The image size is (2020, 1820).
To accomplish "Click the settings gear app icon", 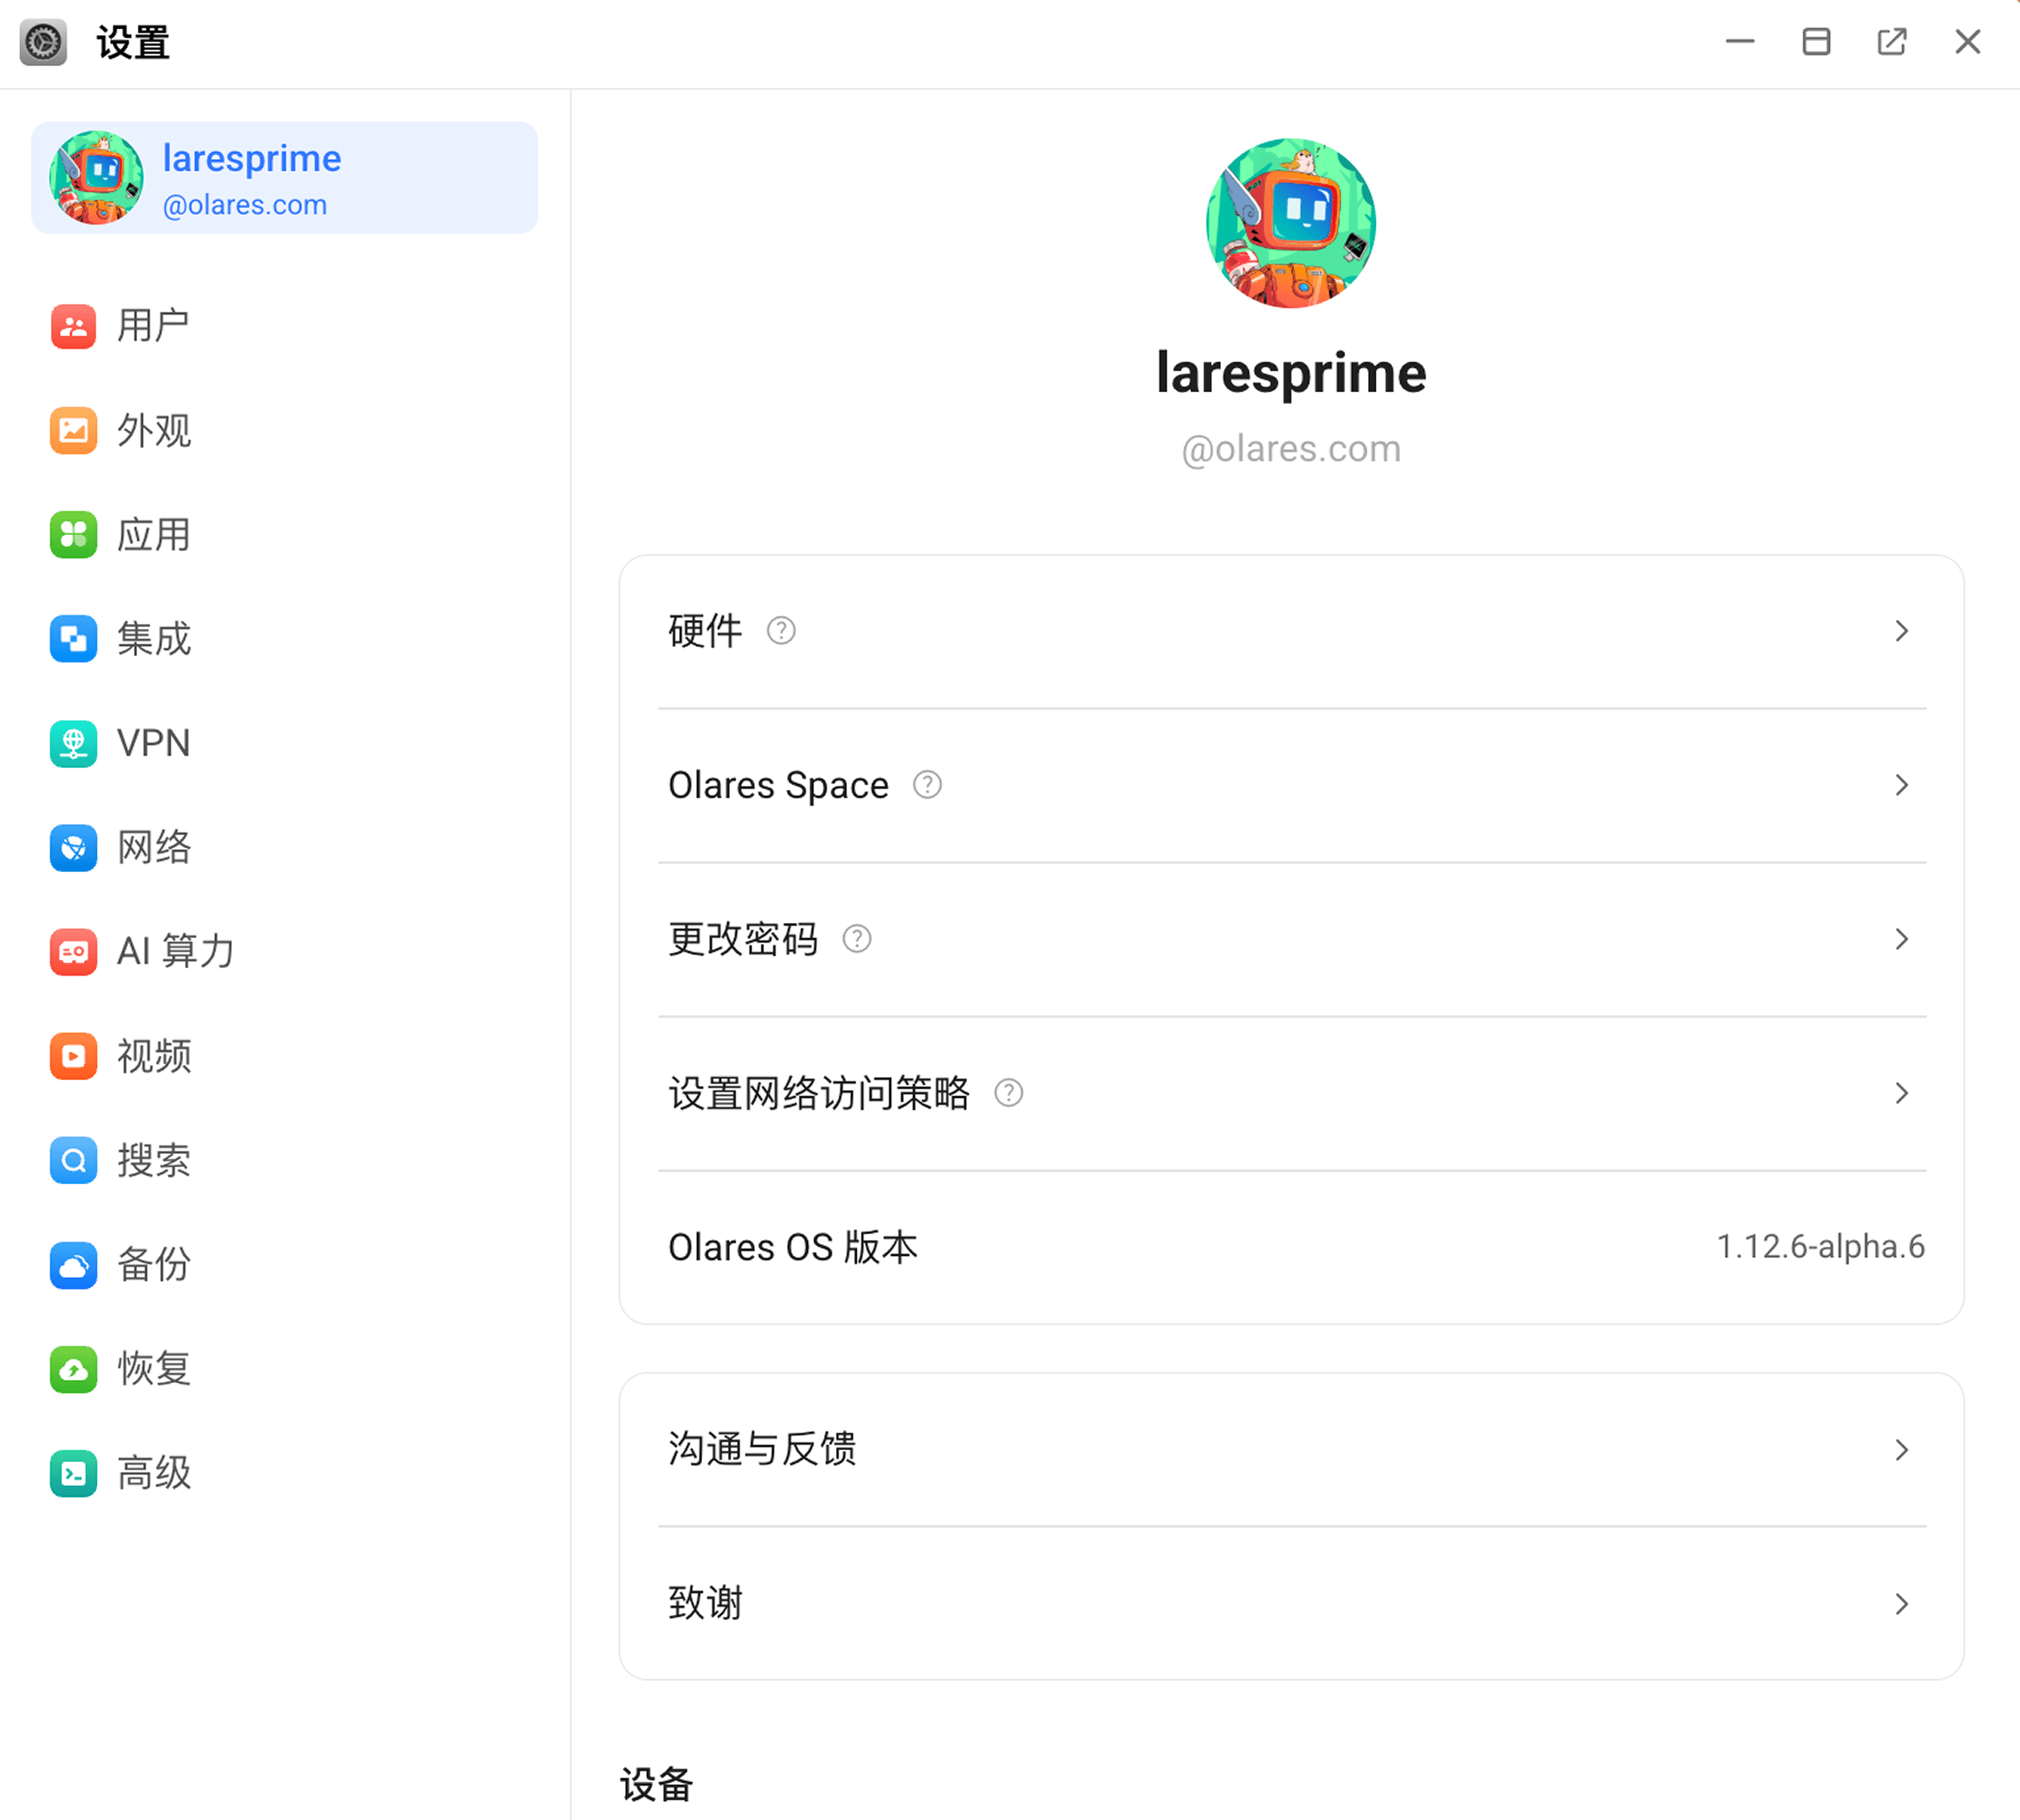I will (43, 43).
